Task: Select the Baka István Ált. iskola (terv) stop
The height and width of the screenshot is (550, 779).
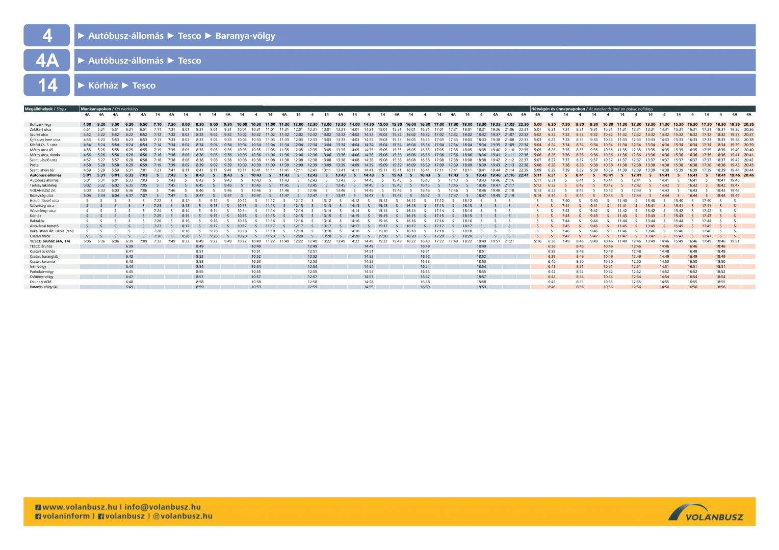Action: (x=51, y=231)
